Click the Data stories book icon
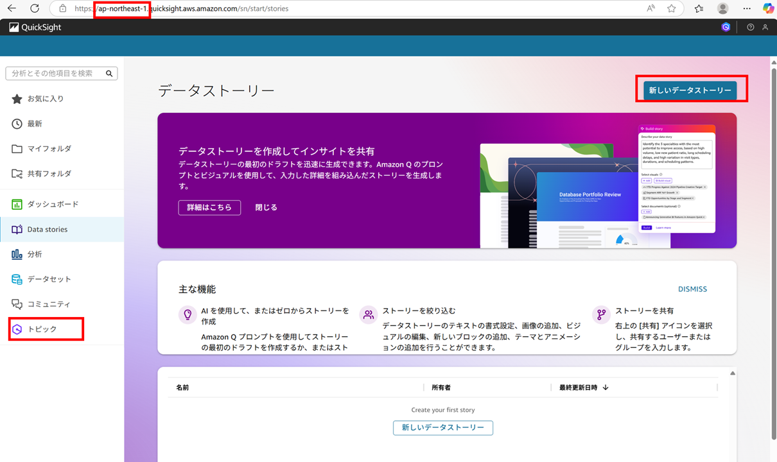The height and width of the screenshot is (462, 777). pos(17,229)
